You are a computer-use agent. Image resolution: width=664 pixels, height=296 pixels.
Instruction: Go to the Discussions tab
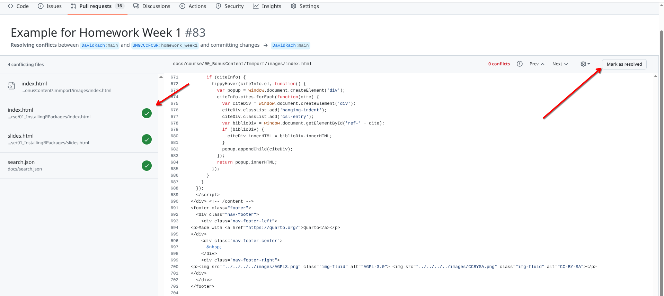(152, 6)
